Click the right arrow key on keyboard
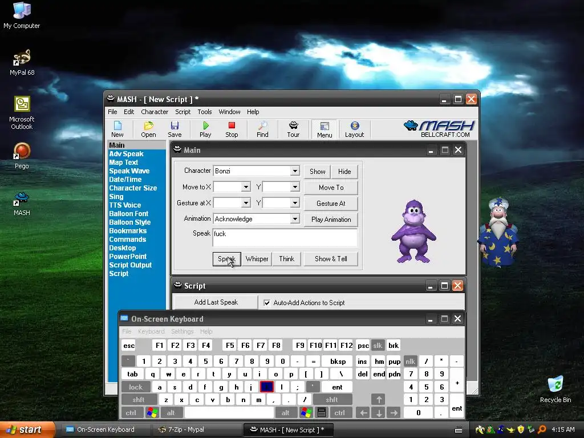 394,413
